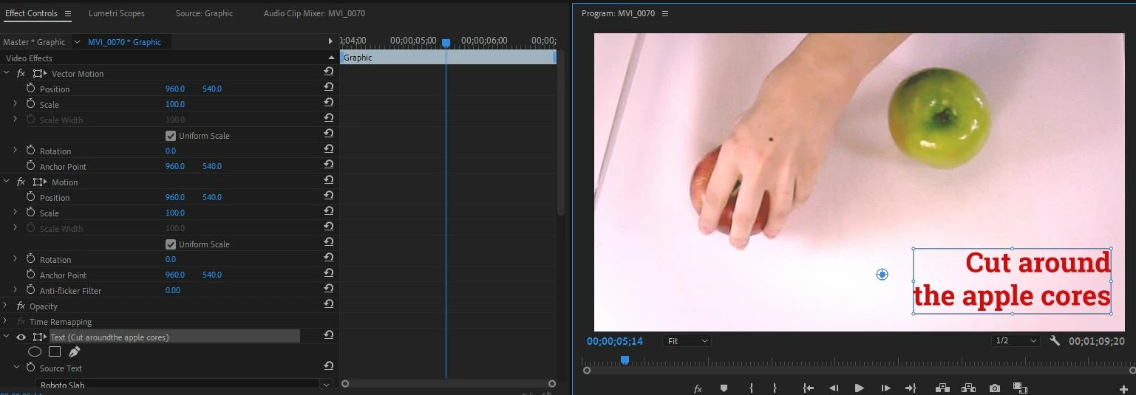Export frame with camera icon

[x=995, y=388]
